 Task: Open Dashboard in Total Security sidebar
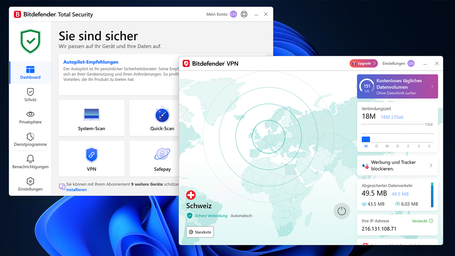(30, 73)
